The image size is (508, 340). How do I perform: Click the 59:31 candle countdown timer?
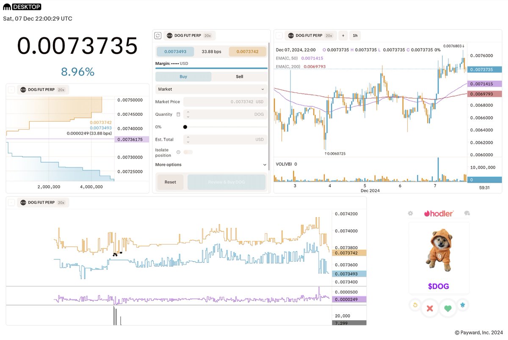tap(483, 187)
